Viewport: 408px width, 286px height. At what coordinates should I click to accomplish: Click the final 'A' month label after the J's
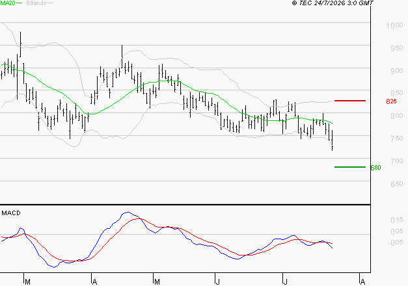(x=362, y=282)
